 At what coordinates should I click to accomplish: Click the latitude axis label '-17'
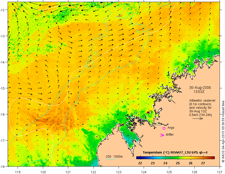tap(3, 140)
